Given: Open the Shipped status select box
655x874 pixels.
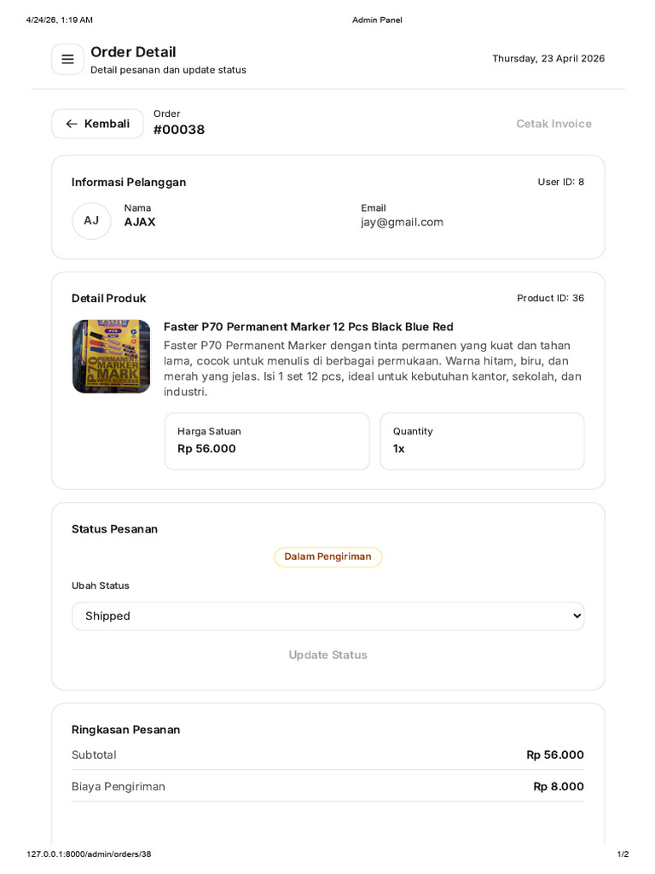Looking at the screenshot, I should point(328,616).
